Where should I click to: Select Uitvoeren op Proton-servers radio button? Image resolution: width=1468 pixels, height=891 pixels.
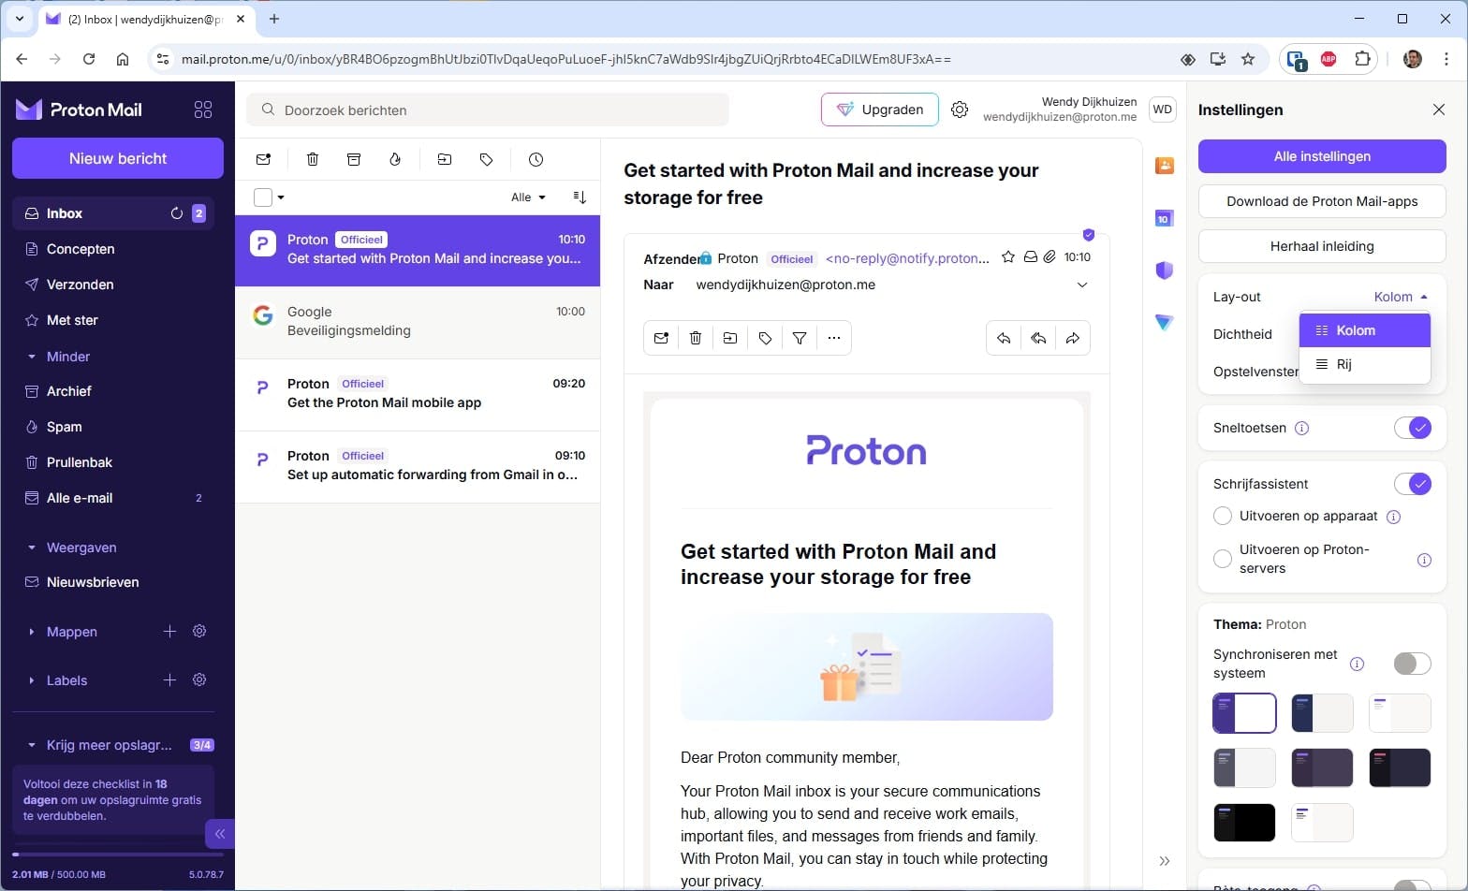[x=1223, y=559]
